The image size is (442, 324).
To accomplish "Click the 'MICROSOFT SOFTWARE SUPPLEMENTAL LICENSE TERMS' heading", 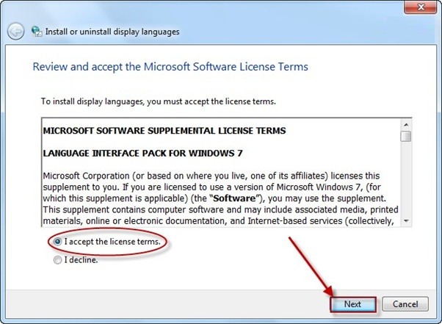I will click(164, 131).
